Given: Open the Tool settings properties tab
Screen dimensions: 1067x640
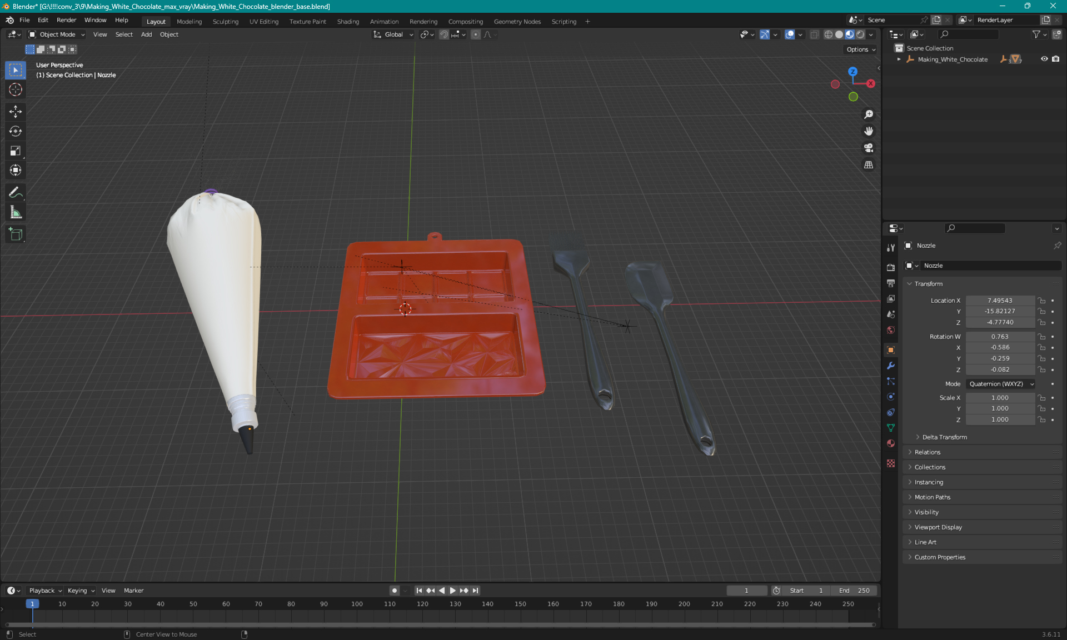Looking at the screenshot, I should [891, 247].
